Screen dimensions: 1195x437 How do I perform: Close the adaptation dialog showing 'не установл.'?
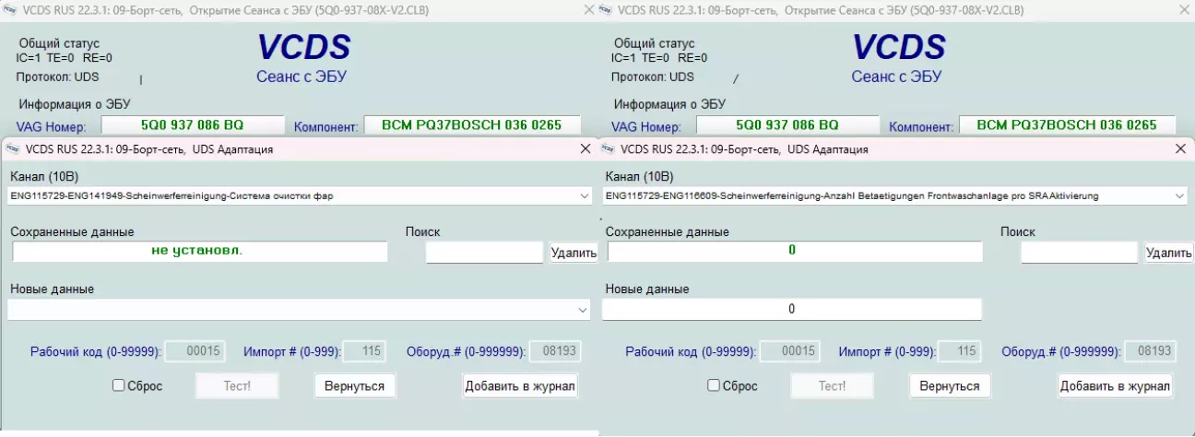(x=585, y=148)
